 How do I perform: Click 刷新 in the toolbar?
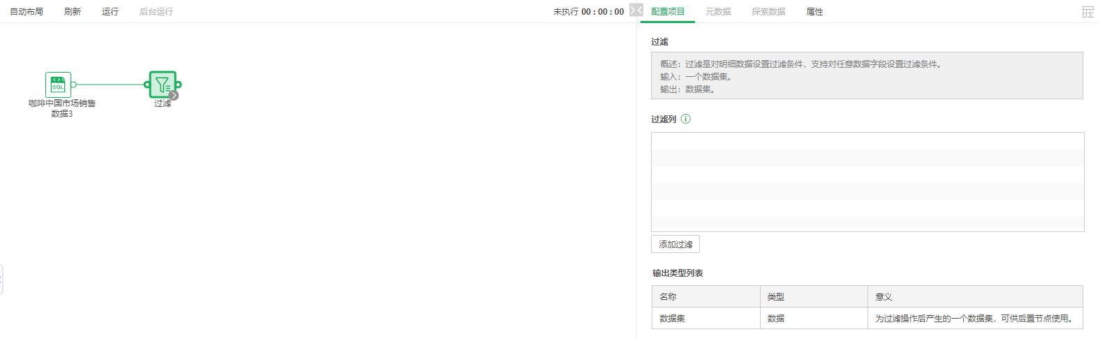(x=73, y=12)
